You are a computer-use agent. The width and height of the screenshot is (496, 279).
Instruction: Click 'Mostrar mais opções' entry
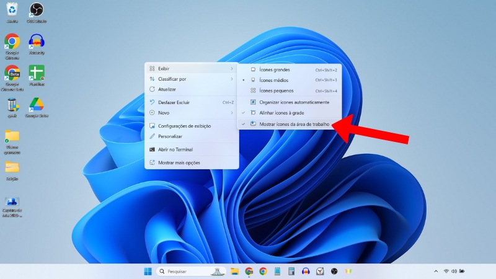click(x=179, y=162)
